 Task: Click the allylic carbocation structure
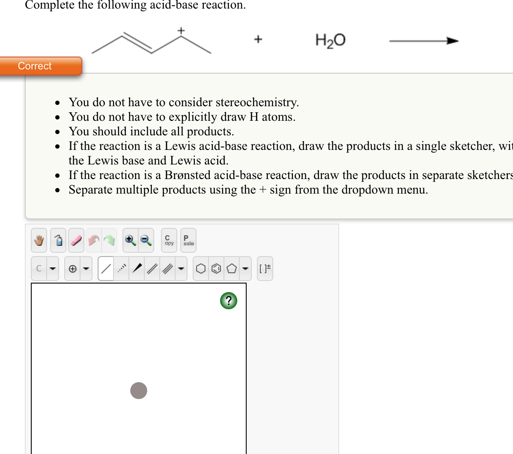pyautogui.click(x=152, y=41)
